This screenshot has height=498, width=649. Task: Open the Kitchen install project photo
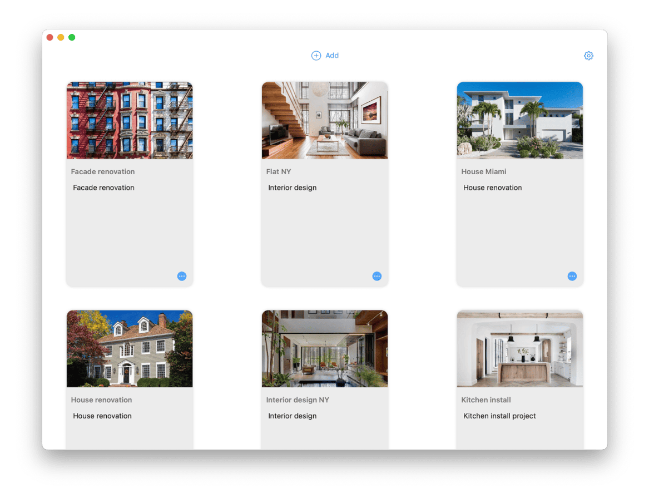pos(519,348)
